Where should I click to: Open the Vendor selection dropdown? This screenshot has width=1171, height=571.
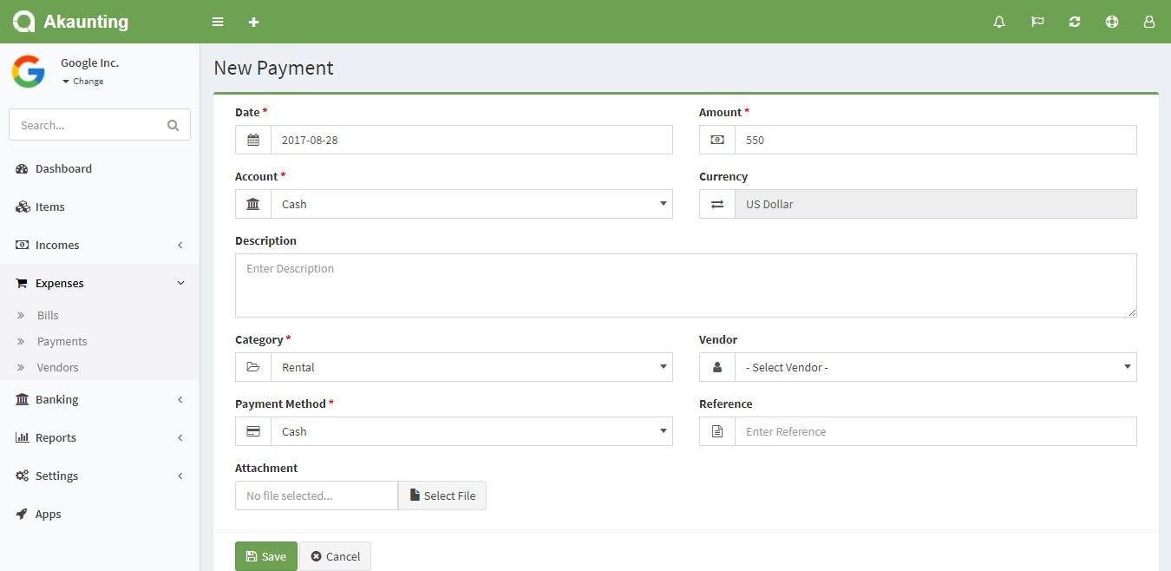[x=935, y=367]
